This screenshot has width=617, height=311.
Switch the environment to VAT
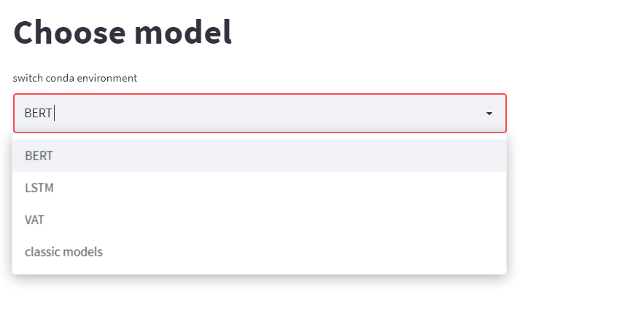click(35, 220)
